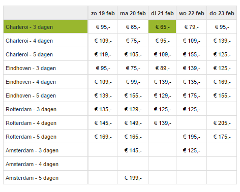240x192 pixels.
Task: Choose € 95 for Charleroi 3 dagen on zo 19 feb
Action: tap(103, 27)
